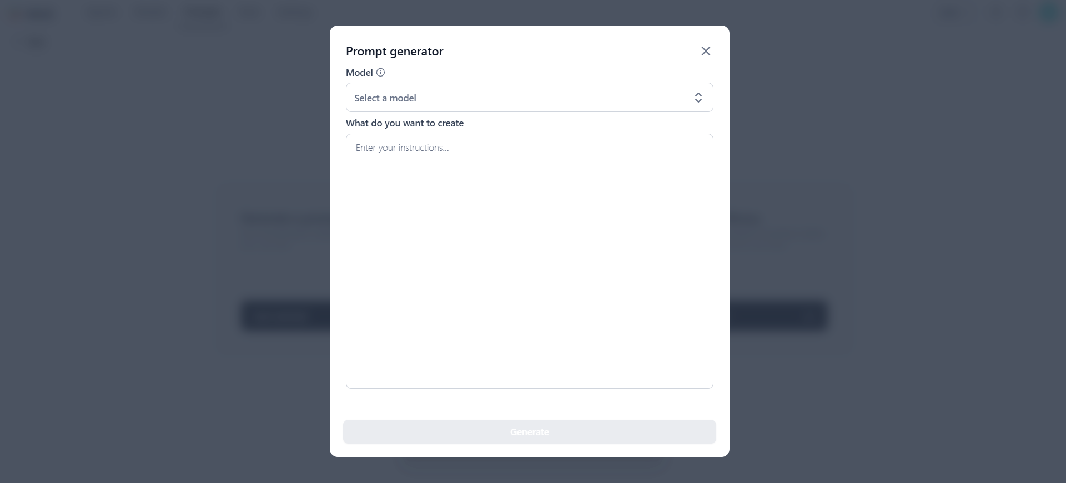Click the blurred dark button right of dialog
Screen dimensions: 1066x483
click(x=778, y=316)
